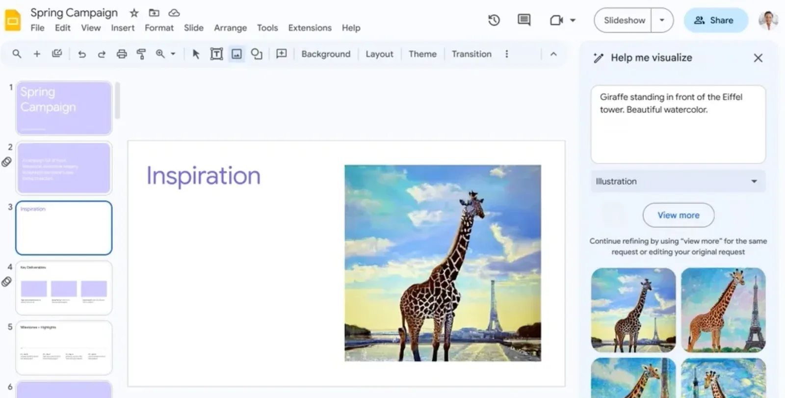This screenshot has width=785, height=398.
Task: Click the Undo arrow icon
Action: [82, 54]
